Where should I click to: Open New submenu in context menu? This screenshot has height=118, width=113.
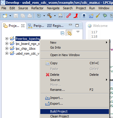coord(74,43)
